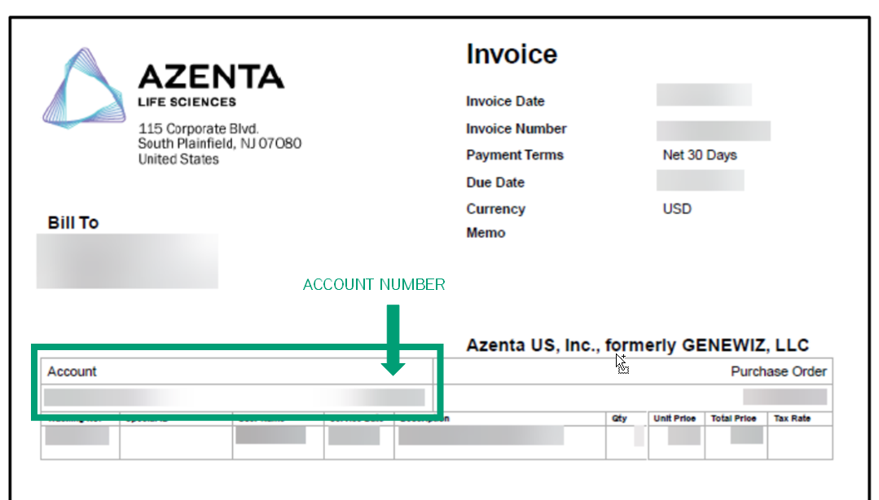
Task: Click the blurred Due Date value
Action: pyautogui.click(x=700, y=181)
